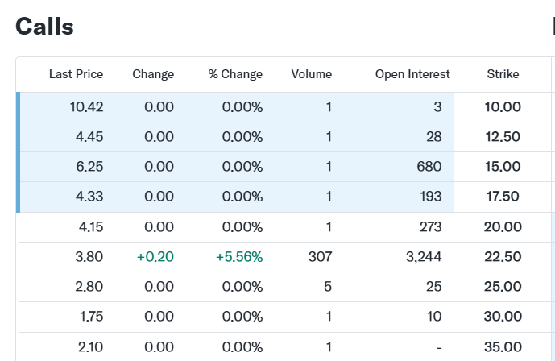The width and height of the screenshot is (555, 361).
Task: Select the 22.50 strike price cell
Action: tap(503, 256)
